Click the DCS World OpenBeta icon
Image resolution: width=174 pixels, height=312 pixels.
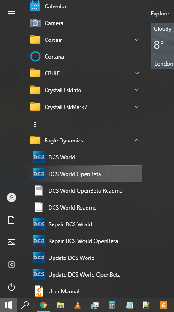click(39, 174)
